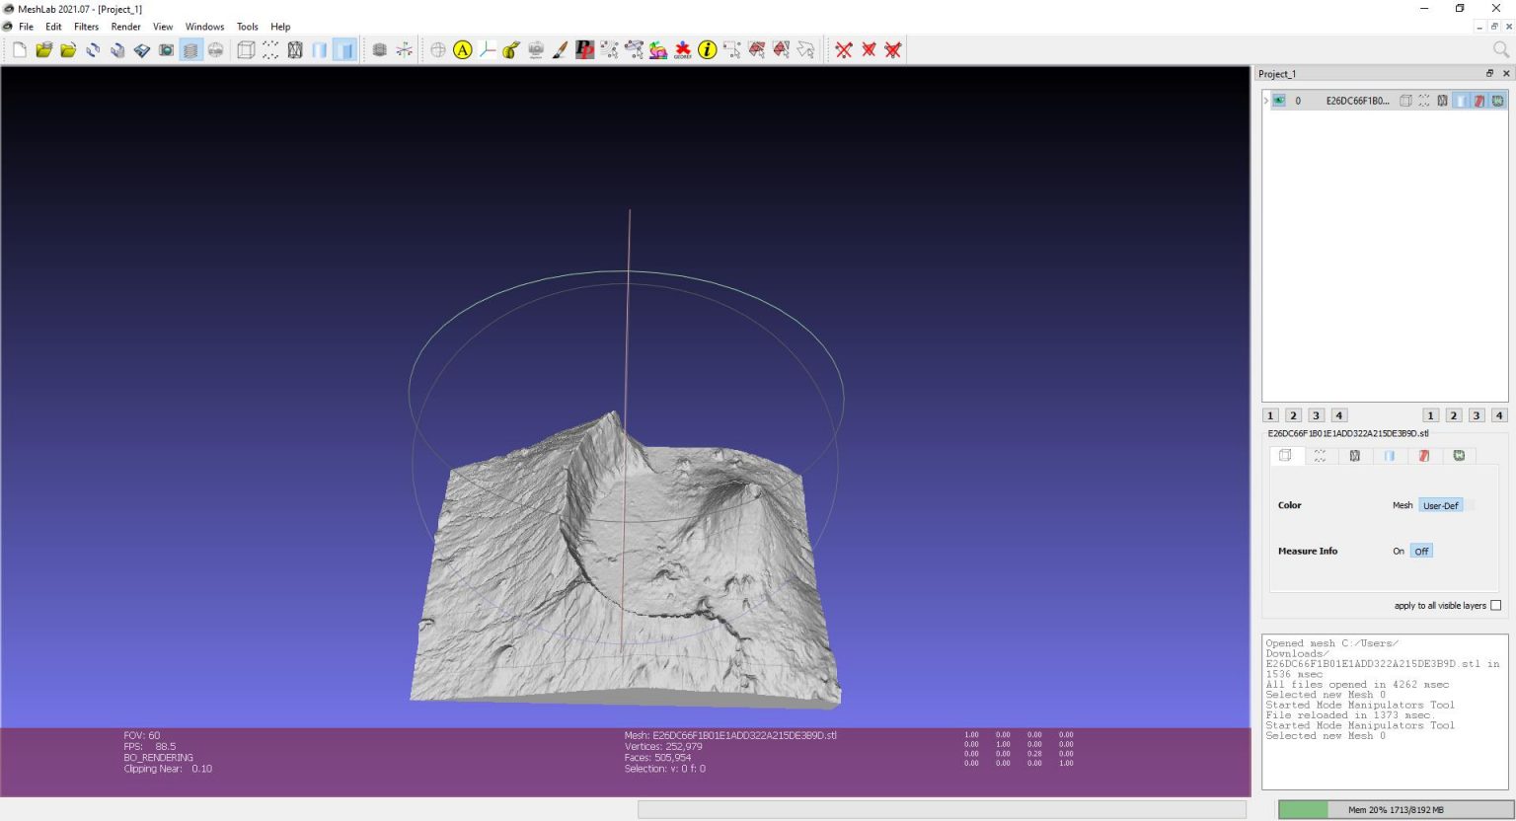Toggle points icon on layer row

coord(1424,101)
